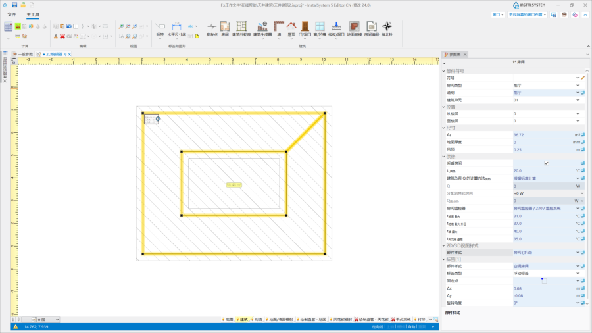592x333 pixels.
Task: Uncheck the 采暖房间 heated room checkbox
Action: click(547, 163)
